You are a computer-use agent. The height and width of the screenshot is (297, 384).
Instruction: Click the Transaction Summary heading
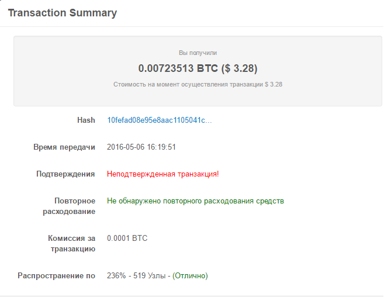tap(62, 12)
